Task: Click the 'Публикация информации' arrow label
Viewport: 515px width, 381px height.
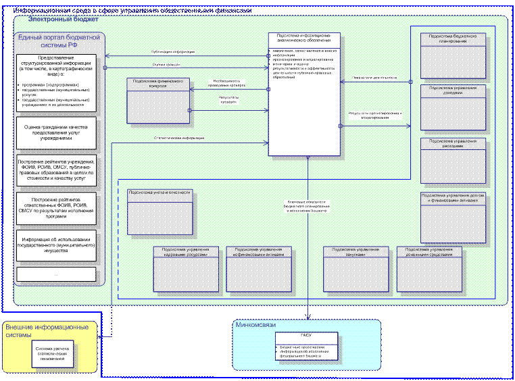Action: (x=173, y=52)
